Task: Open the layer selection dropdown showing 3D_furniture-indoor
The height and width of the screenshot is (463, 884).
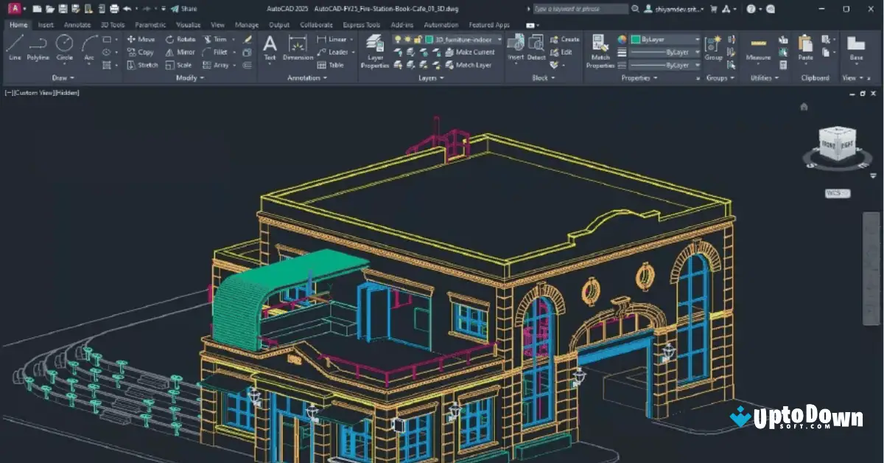Action: point(499,40)
